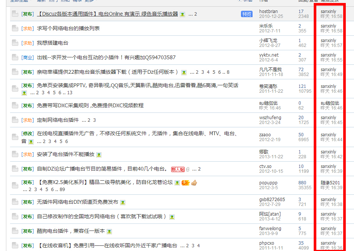Click image icon next to 酷狗电台插件 thread
The image size is (354, 251).
[109, 231]
